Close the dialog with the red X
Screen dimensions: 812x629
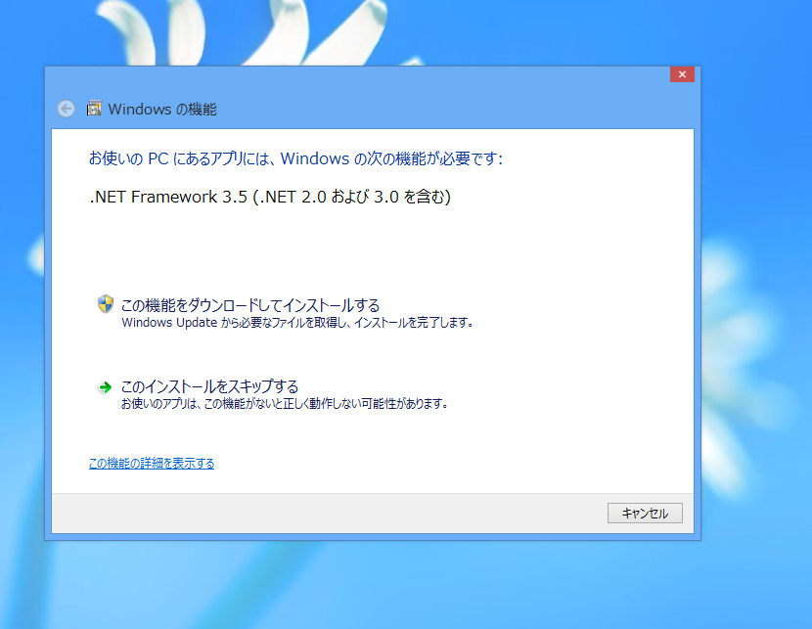(x=682, y=74)
